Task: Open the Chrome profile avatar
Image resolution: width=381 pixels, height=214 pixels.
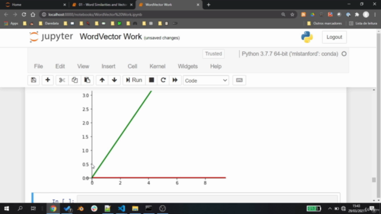Action: 366,14
